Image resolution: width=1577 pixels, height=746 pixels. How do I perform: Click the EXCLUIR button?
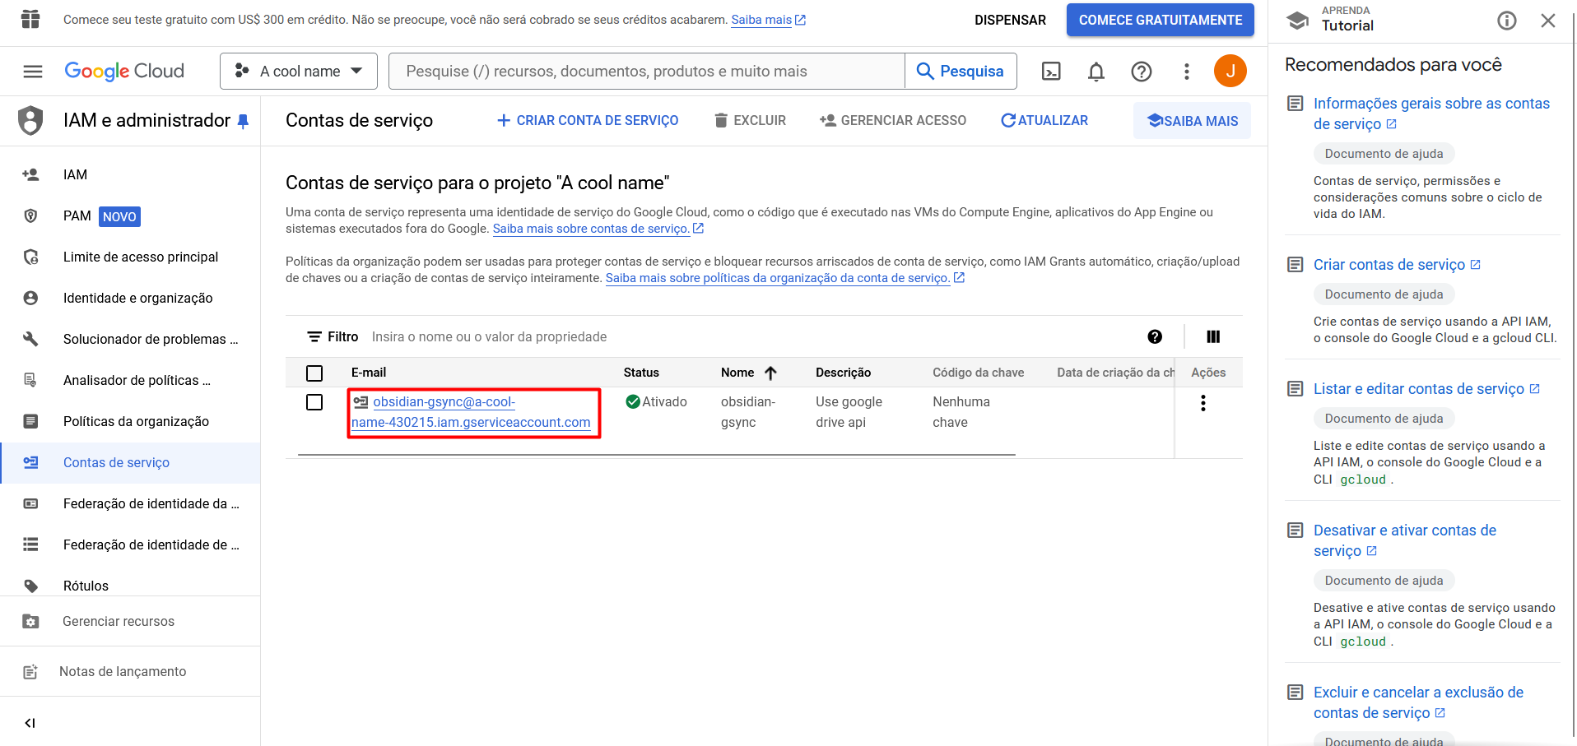pyautogui.click(x=750, y=120)
